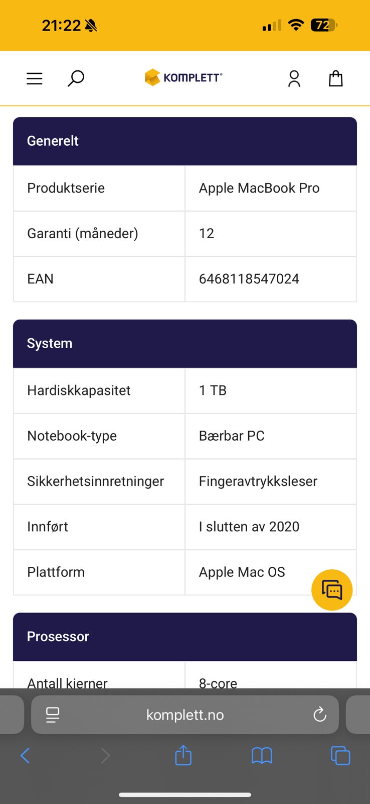Tap the komplett.no address field
Image resolution: width=370 pixels, height=804 pixels.
pos(185,715)
